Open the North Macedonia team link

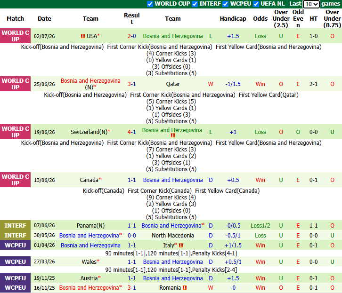click(x=173, y=236)
